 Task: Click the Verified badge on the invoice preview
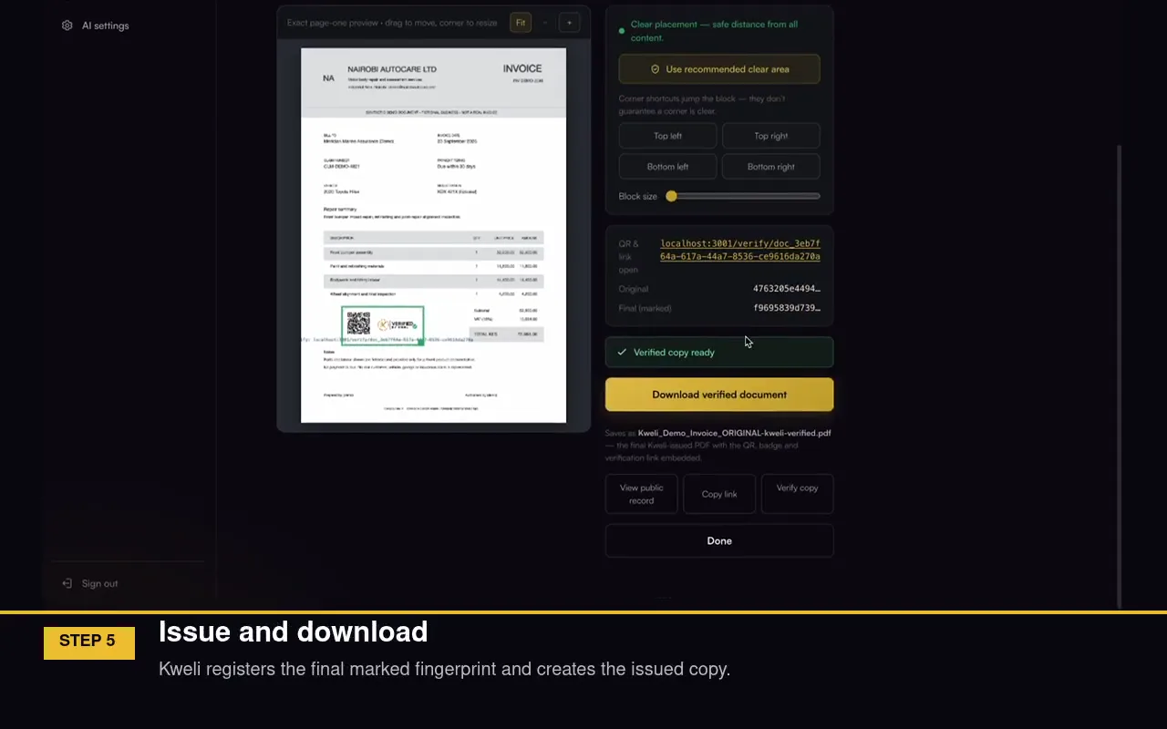(x=397, y=324)
